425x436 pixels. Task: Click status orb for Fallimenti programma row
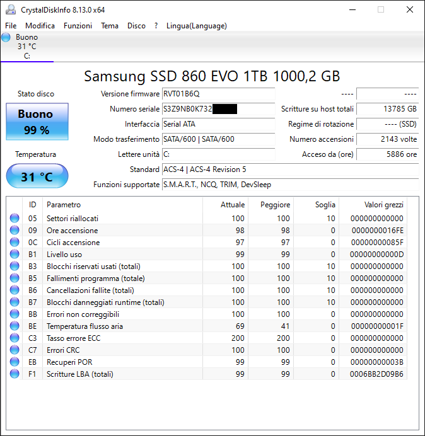point(15,278)
